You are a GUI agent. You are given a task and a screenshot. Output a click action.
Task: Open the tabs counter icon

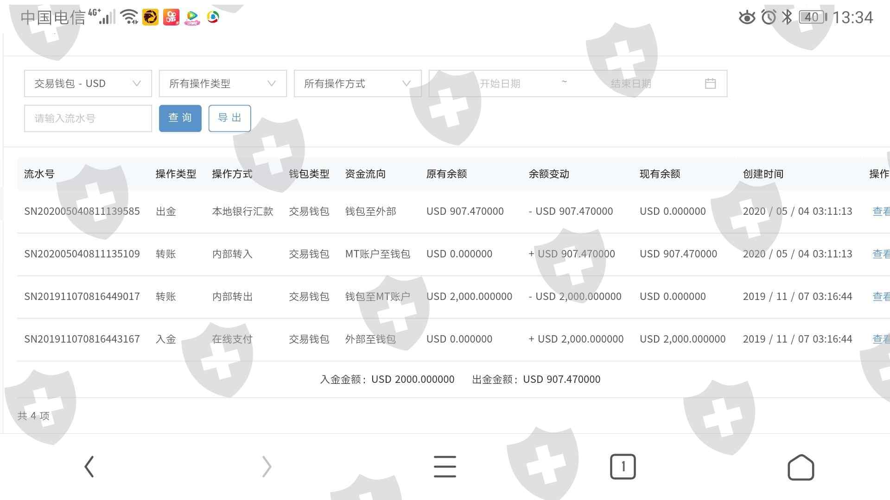[623, 466]
